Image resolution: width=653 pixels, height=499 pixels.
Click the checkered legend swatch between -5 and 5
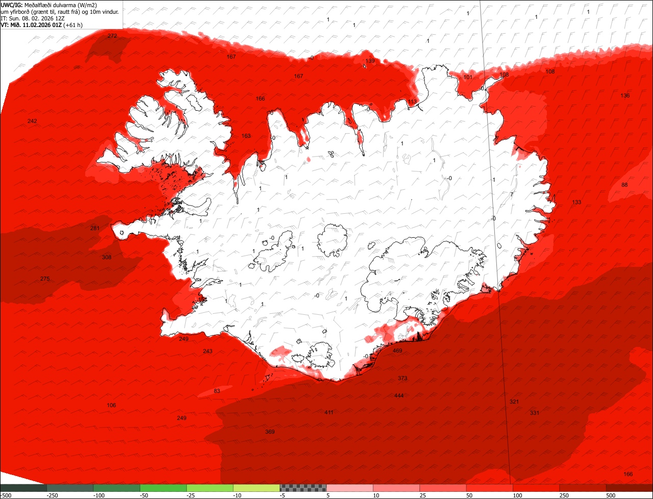point(303,488)
